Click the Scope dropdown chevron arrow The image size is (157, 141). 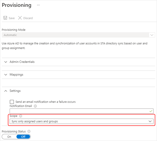[150, 121]
